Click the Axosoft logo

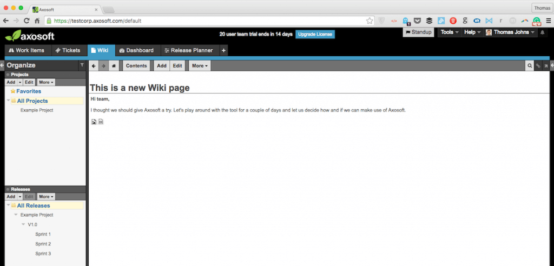(x=30, y=36)
